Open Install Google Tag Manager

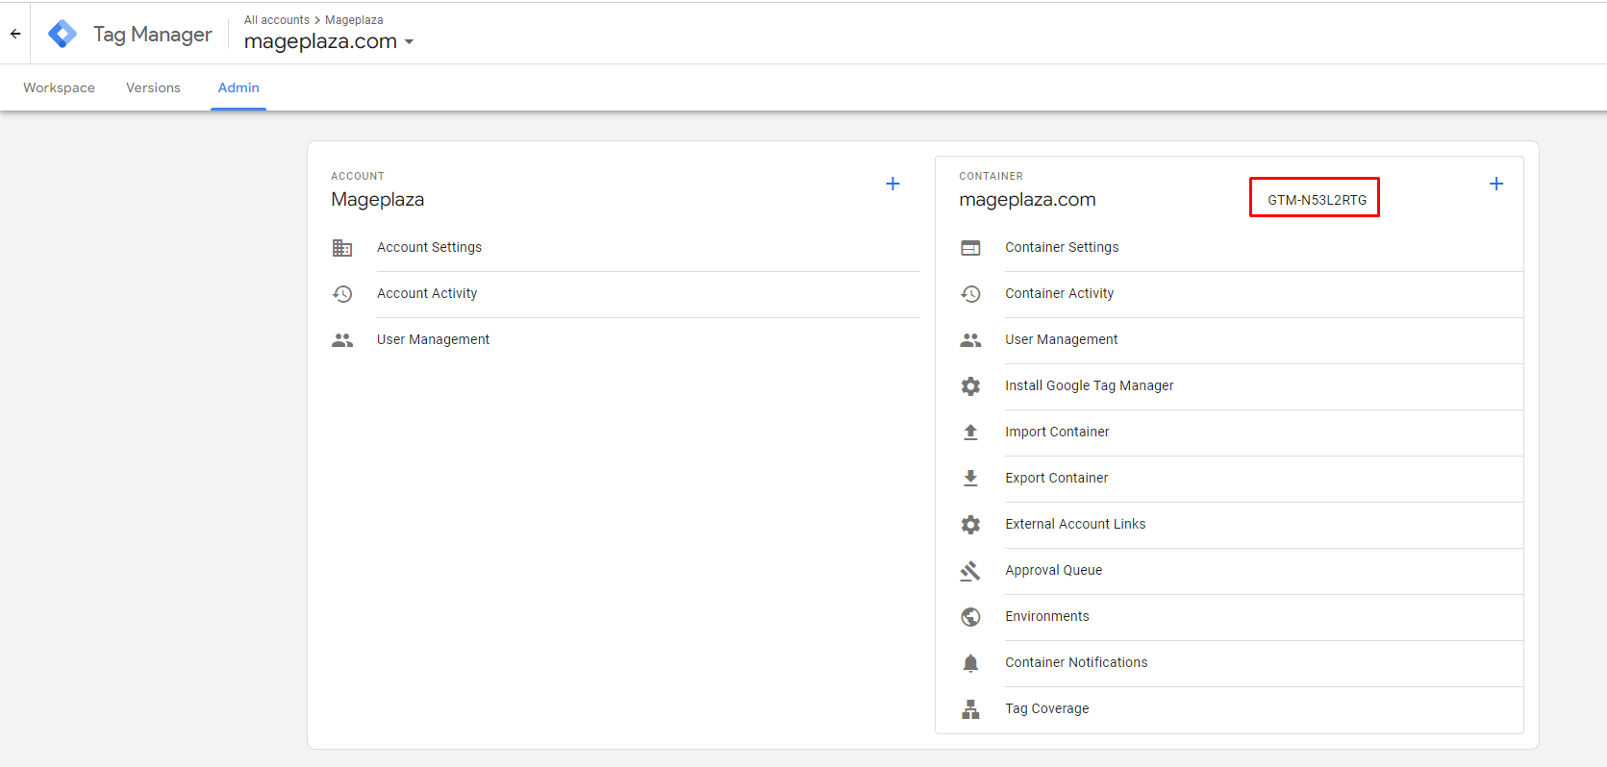tap(1089, 385)
